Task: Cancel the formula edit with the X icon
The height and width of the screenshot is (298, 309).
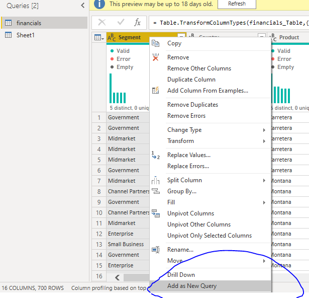Action: pos(102,23)
